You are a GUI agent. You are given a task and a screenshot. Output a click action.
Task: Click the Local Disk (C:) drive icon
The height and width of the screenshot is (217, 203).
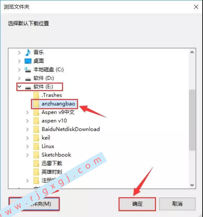(x=28, y=70)
